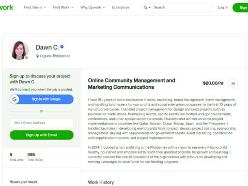Click the location pin icon near Laguna
This screenshot has height=186, width=248.
(x=37, y=56)
